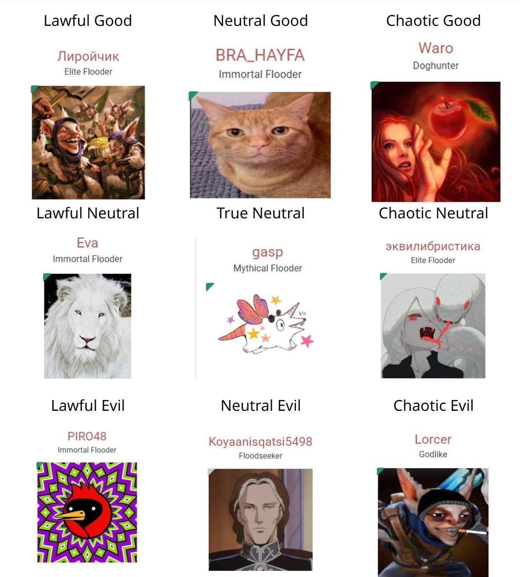Open the red apple woman avatar

pos(436,142)
